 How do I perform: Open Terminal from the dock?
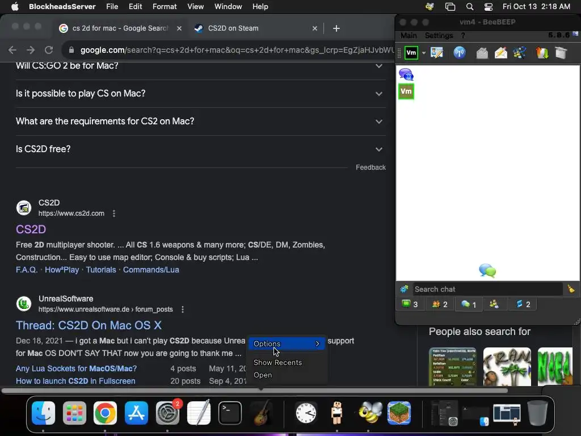[230, 413]
